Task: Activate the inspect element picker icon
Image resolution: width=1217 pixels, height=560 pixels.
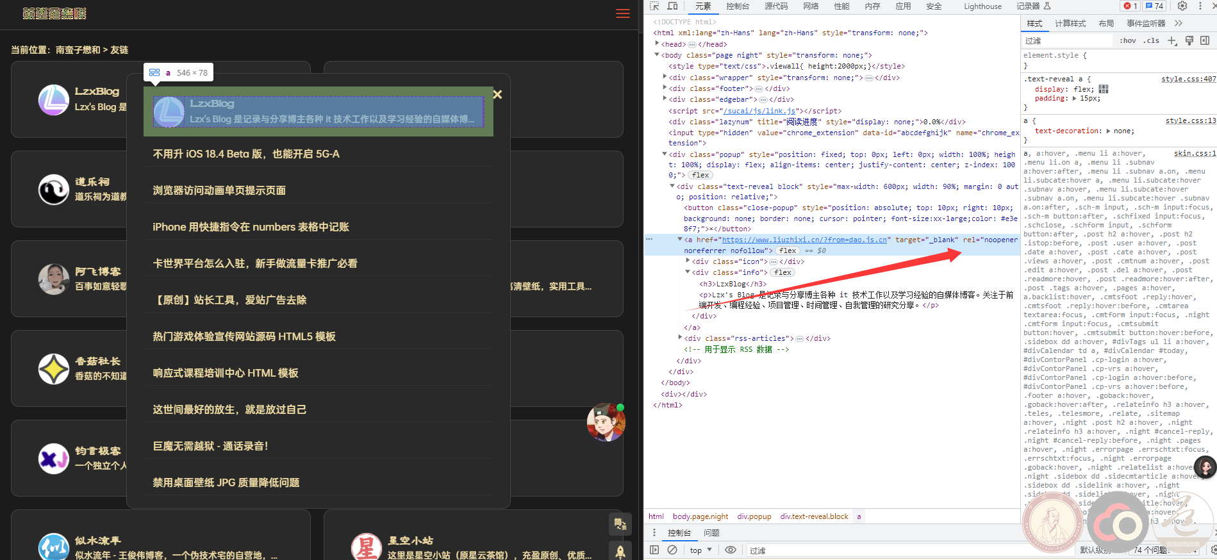Action: click(x=654, y=6)
